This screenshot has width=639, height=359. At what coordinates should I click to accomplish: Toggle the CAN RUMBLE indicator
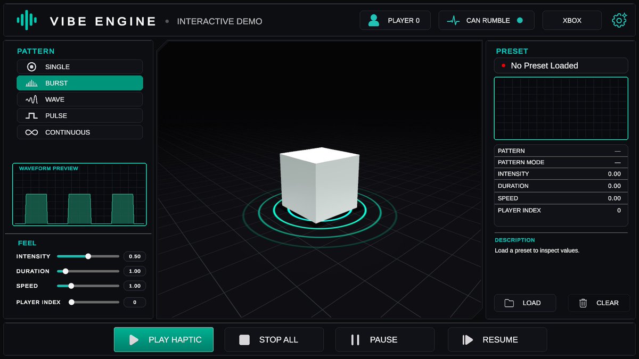point(486,20)
